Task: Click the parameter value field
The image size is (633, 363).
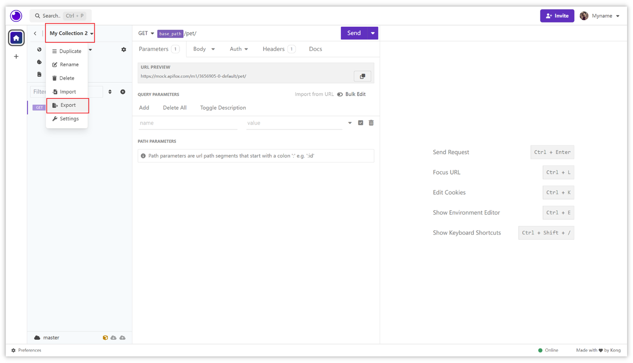Action: click(294, 123)
